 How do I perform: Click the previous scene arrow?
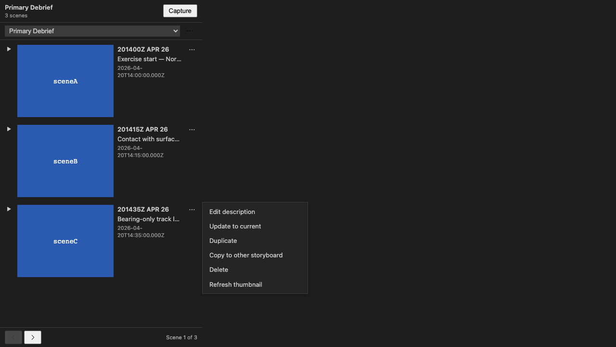click(x=13, y=337)
